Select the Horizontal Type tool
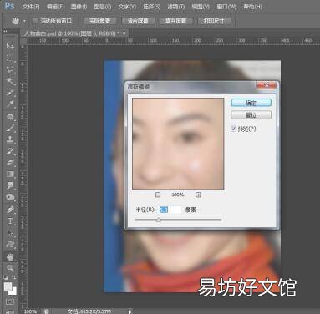Screen dimensions: 320x314 point(10,221)
